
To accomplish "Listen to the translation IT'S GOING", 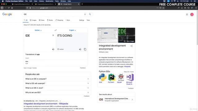I will [80, 49].
